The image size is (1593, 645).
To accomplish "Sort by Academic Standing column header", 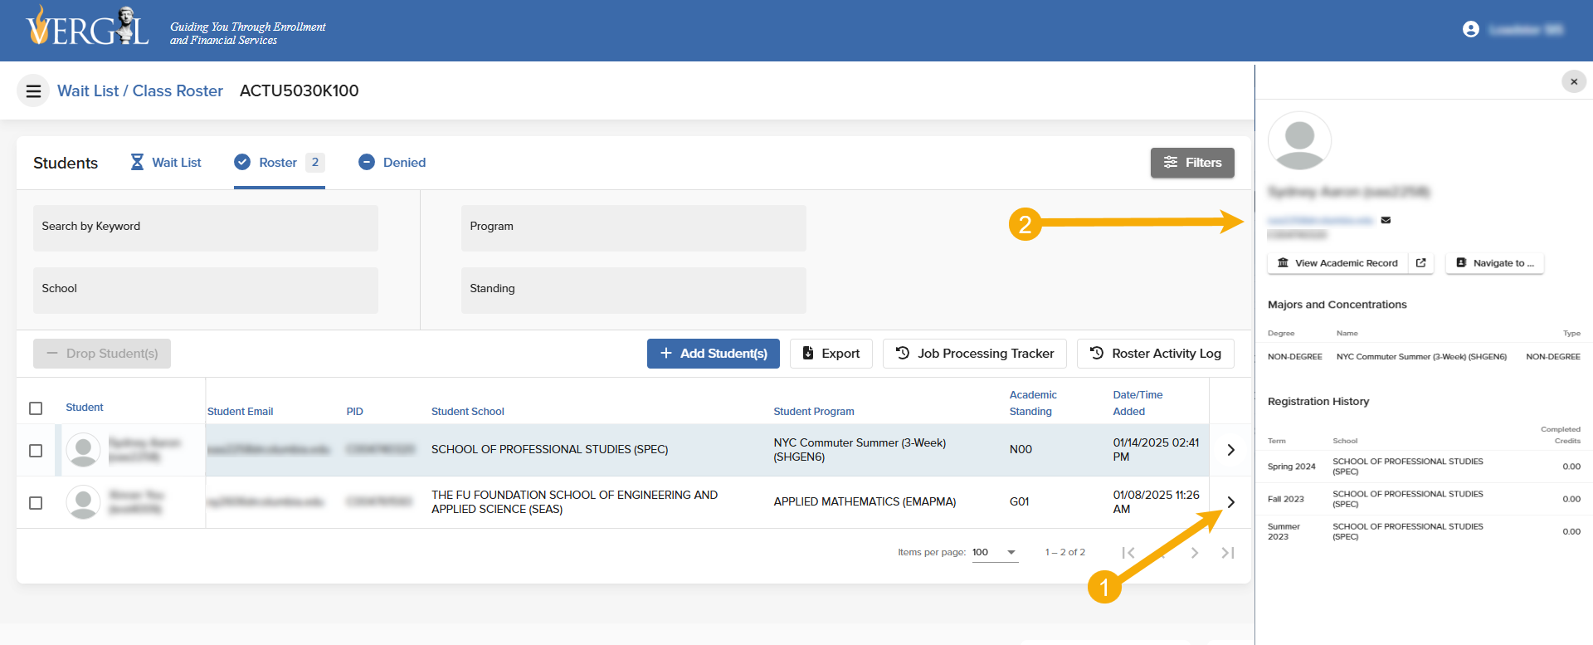I will [1033, 403].
